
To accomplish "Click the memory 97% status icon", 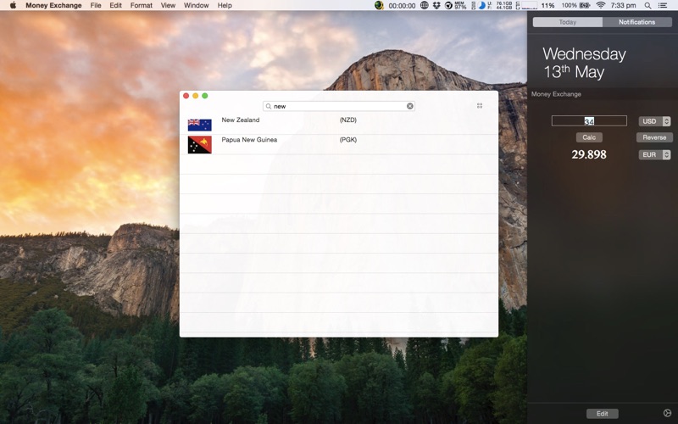I will click(x=460, y=5).
